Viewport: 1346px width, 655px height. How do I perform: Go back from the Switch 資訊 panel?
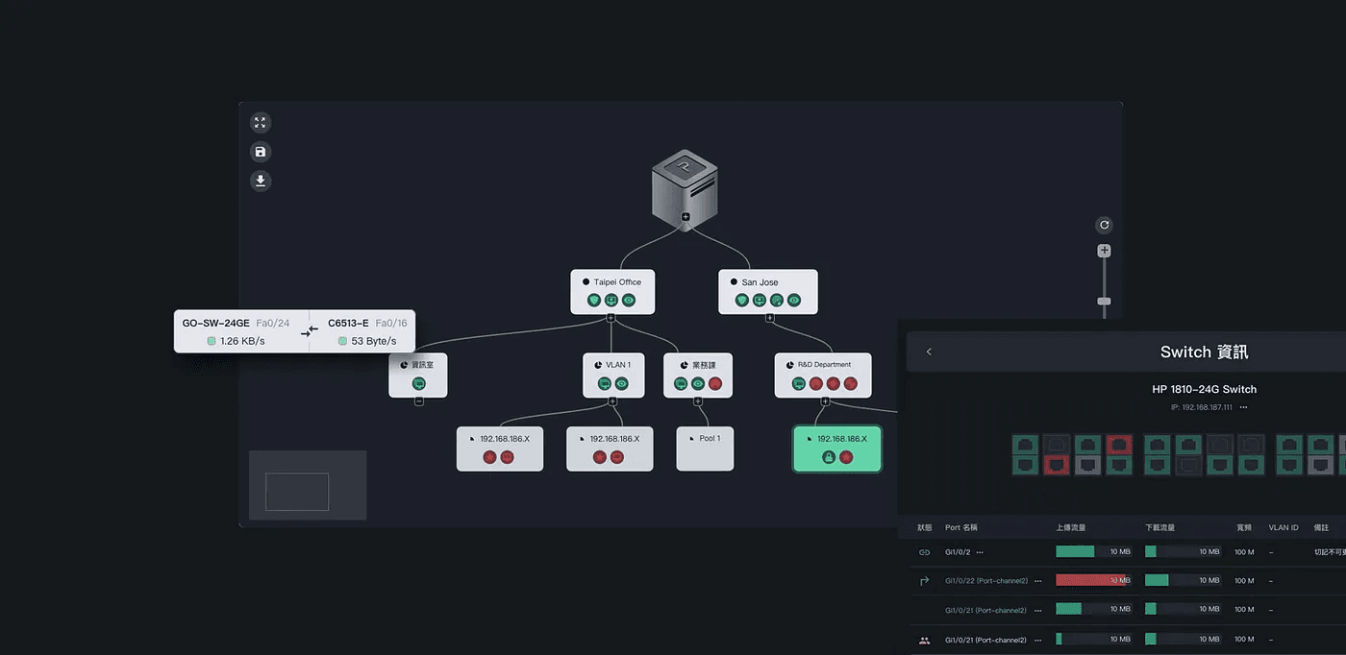click(x=929, y=352)
